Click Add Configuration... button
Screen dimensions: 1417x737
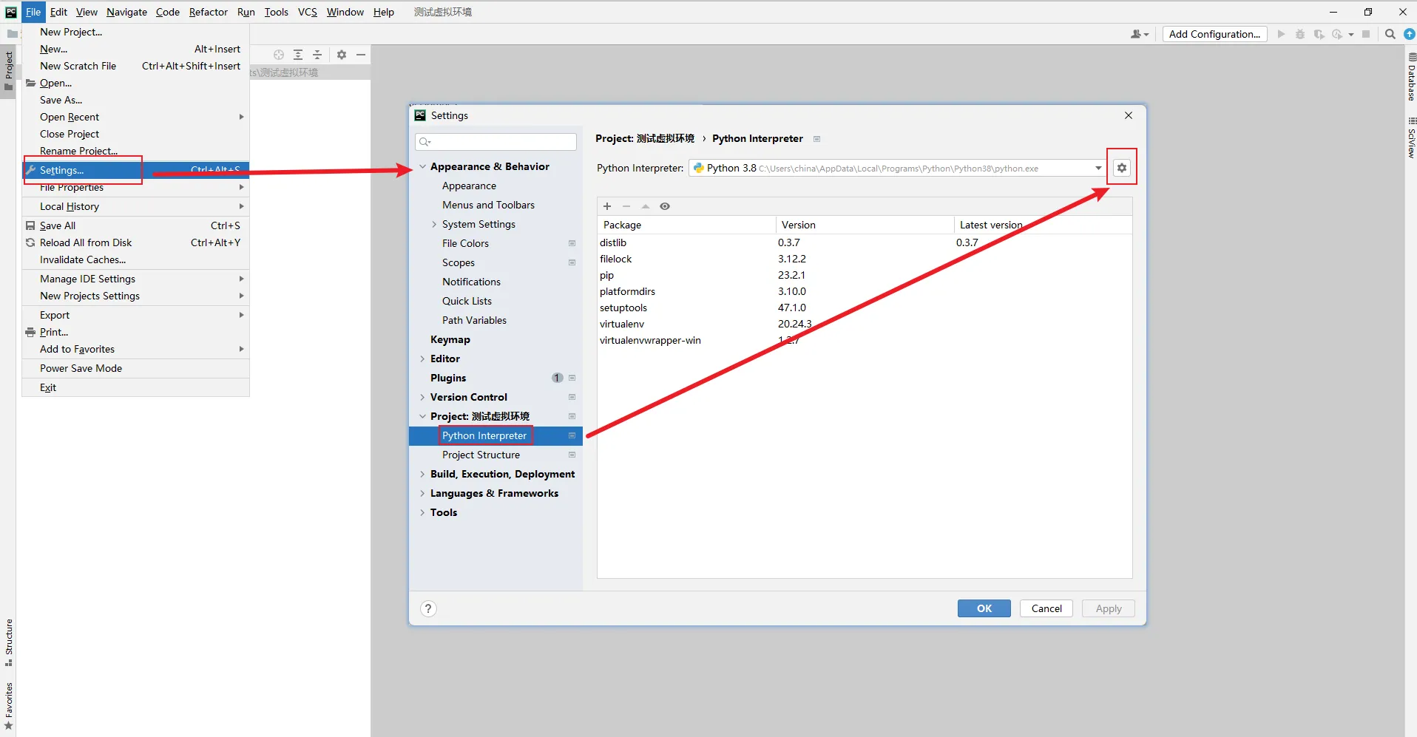(x=1214, y=34)
